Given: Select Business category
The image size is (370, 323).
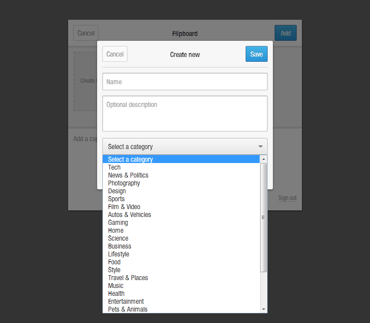Looking at the screenshot, I should [181, 246].
